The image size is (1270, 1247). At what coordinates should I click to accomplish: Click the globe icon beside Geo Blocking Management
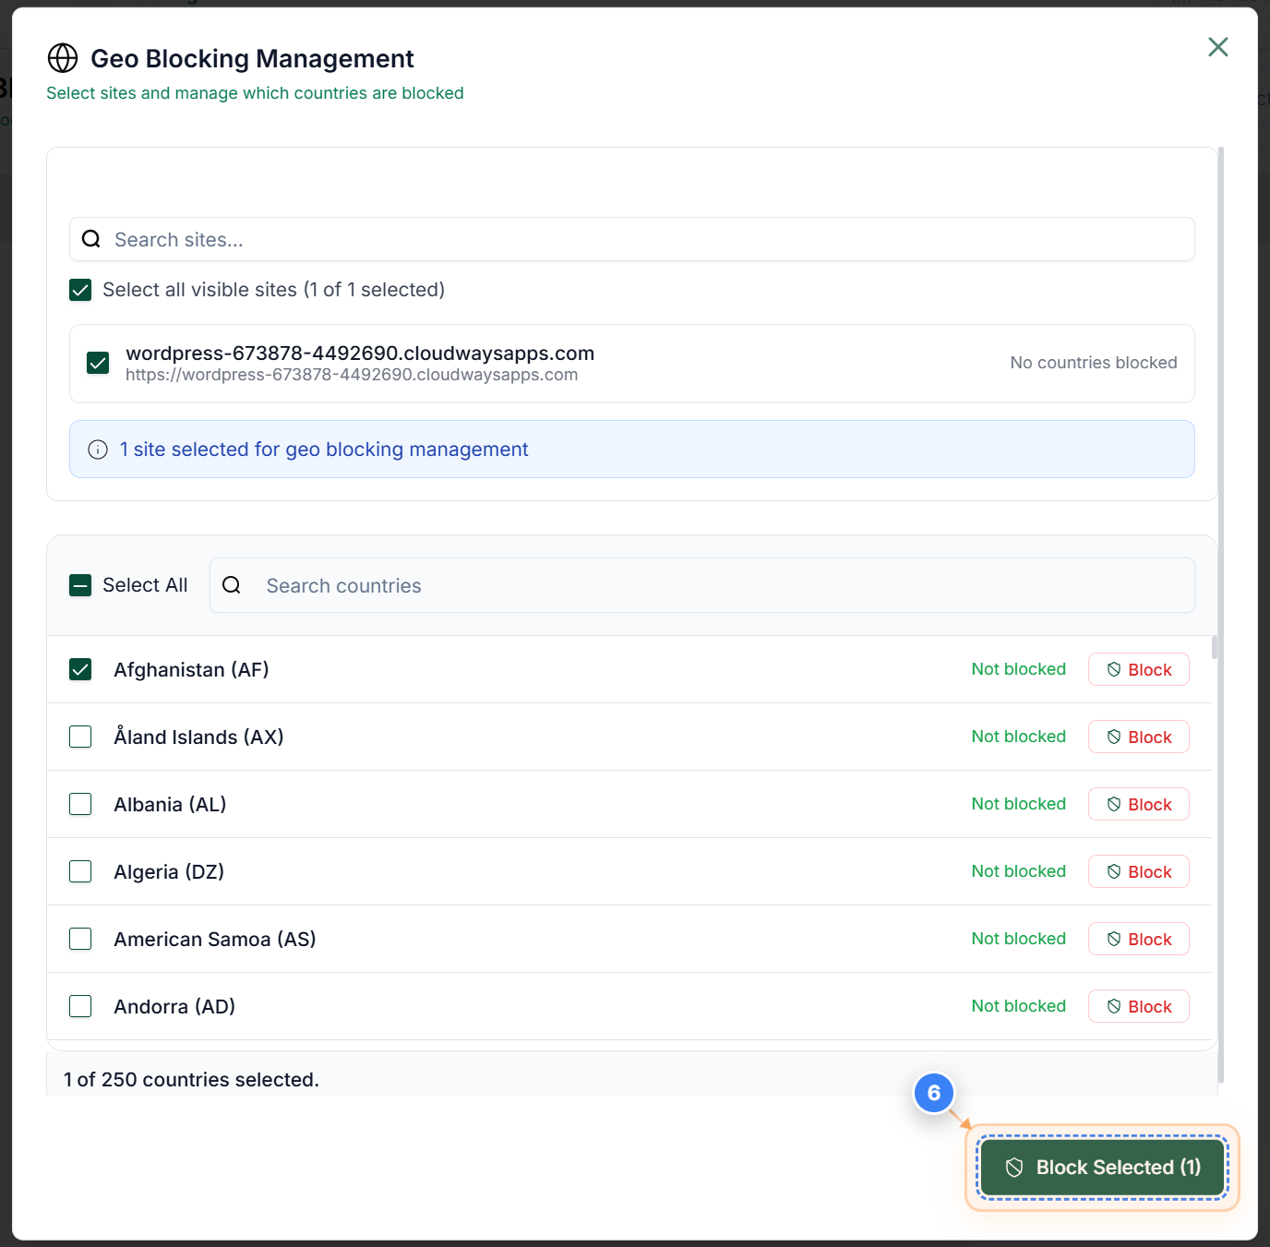62,58
